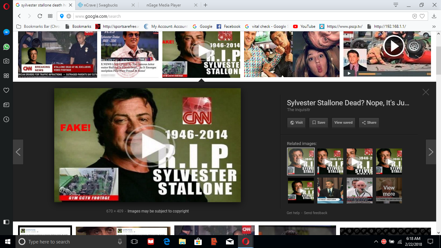Open vital check - Google bookmark
441x248 pixels.
[267, 26]
